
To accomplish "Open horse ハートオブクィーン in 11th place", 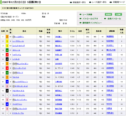I will point(21,82).
